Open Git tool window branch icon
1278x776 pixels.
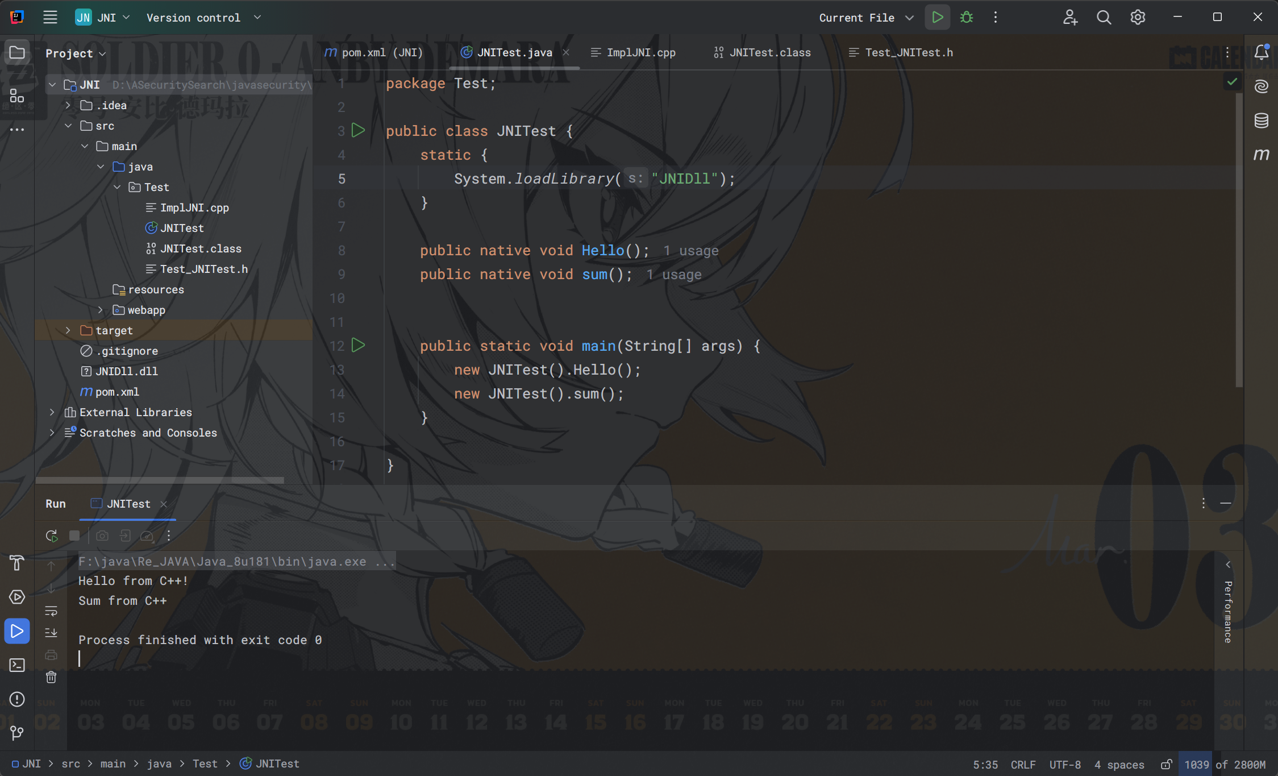point(17,733)
